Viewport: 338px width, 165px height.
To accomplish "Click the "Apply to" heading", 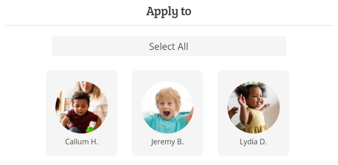I will pyautogui.click(x=169, y=11).
